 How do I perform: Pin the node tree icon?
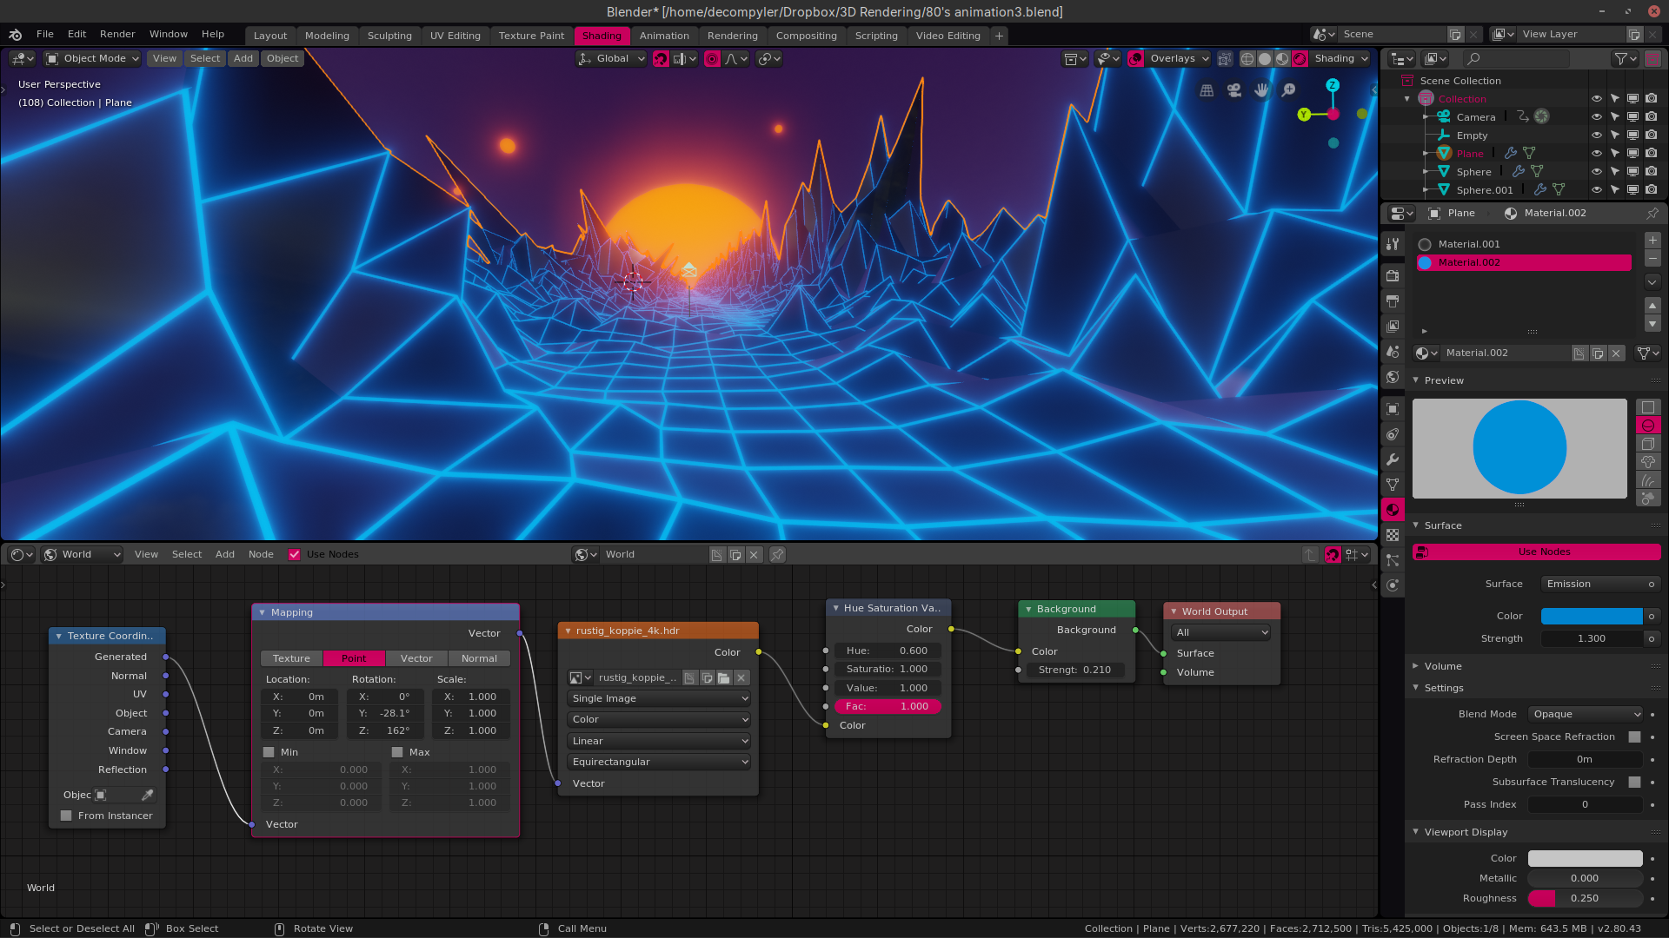[x=778, y=555]
